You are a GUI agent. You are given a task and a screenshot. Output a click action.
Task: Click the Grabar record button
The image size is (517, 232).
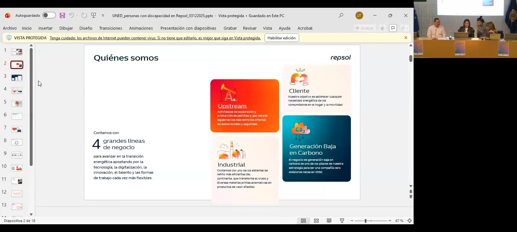click(364, 28)
